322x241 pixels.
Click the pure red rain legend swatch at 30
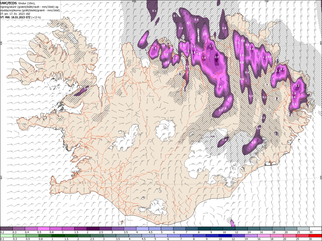[x=315, y=235]
